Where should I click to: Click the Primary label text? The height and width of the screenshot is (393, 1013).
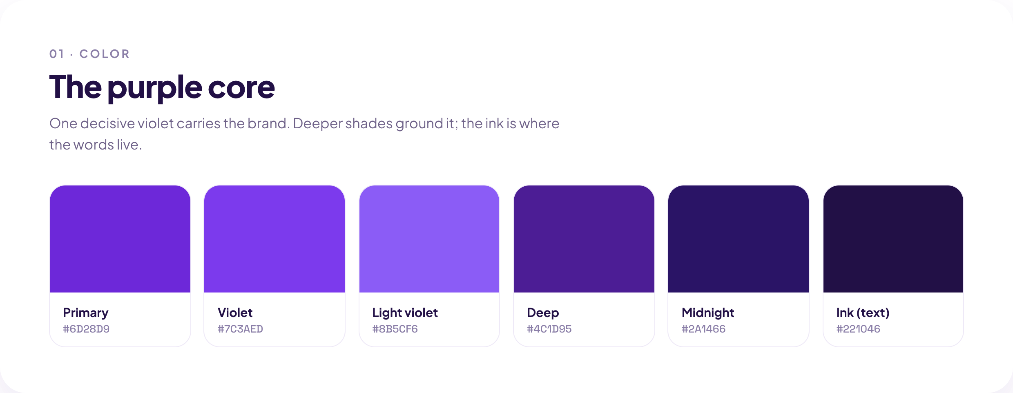pyautogui.click(x=86, y=313)
